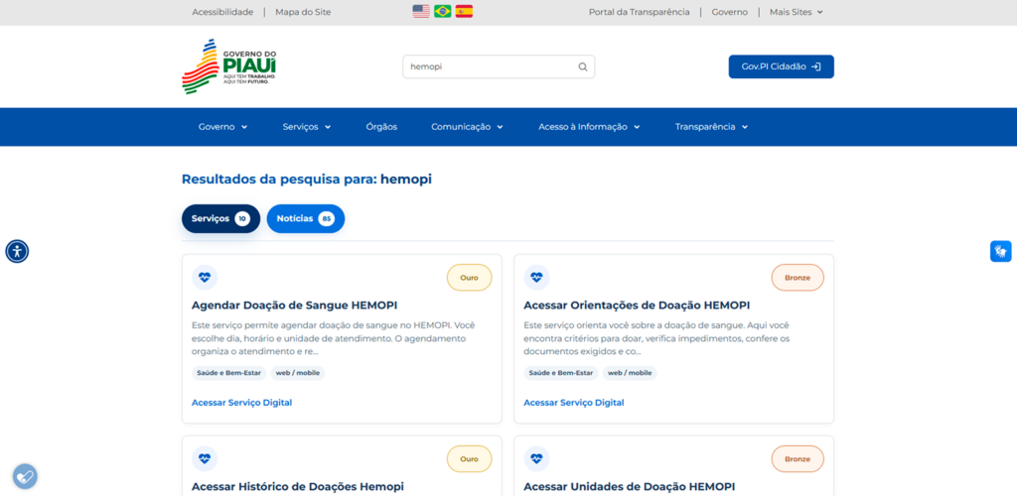
Task: Expand the Mais Sites dropdown
Action: click(x=796, y=12)
